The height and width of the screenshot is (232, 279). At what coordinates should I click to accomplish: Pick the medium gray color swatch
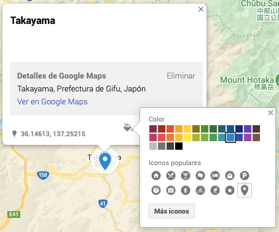tap(162, 146)
